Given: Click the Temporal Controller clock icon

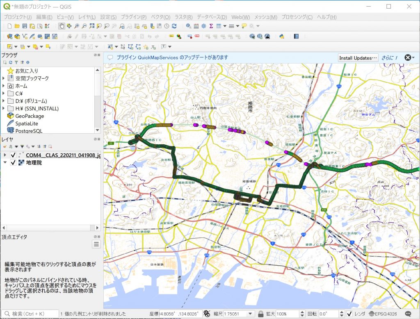Looking at the screenshot, I should click(x=166, y=25).
